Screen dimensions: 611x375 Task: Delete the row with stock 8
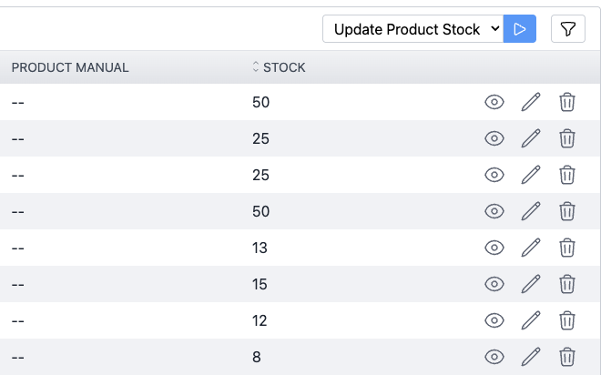tap(567, 357)
